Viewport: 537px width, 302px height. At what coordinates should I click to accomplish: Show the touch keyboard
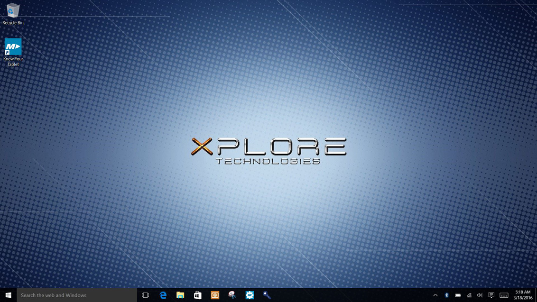click(504, 295)
